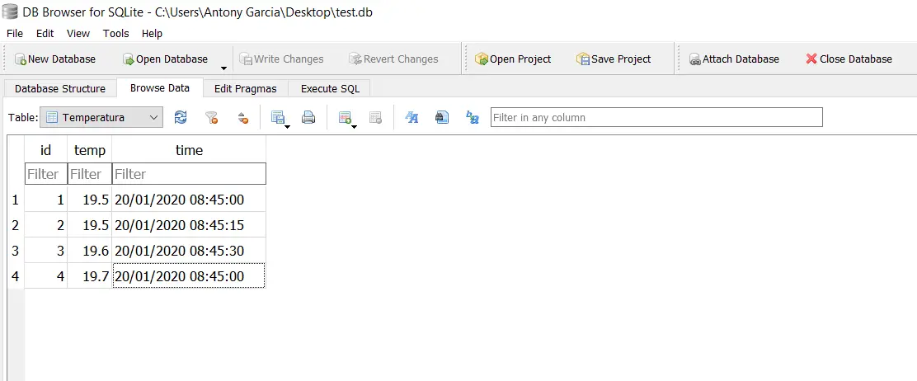Screen dimensions: 917x381
Task: Select the Browse Data tab
Action: 160,87
